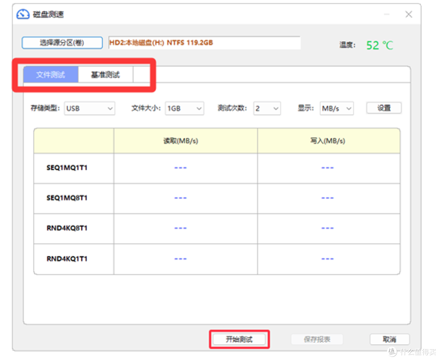The height and width of the screenshot is (361, 440).
Task: Click the 设置 button
Action: point(384,108)
